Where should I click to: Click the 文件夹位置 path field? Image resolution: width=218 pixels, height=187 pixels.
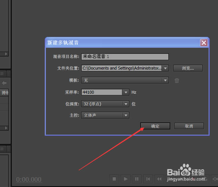[122, 68]
